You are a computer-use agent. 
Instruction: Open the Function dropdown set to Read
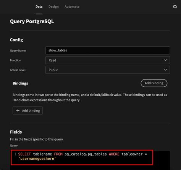point(108,60)
